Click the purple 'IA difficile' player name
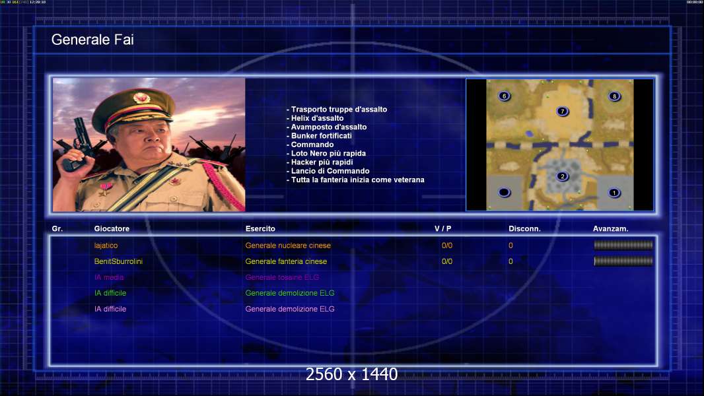Viewport: 704px width, 396px height. (110, 308)
